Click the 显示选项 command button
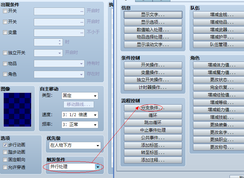This screenshot has width=244, height=178. [153, 22]
